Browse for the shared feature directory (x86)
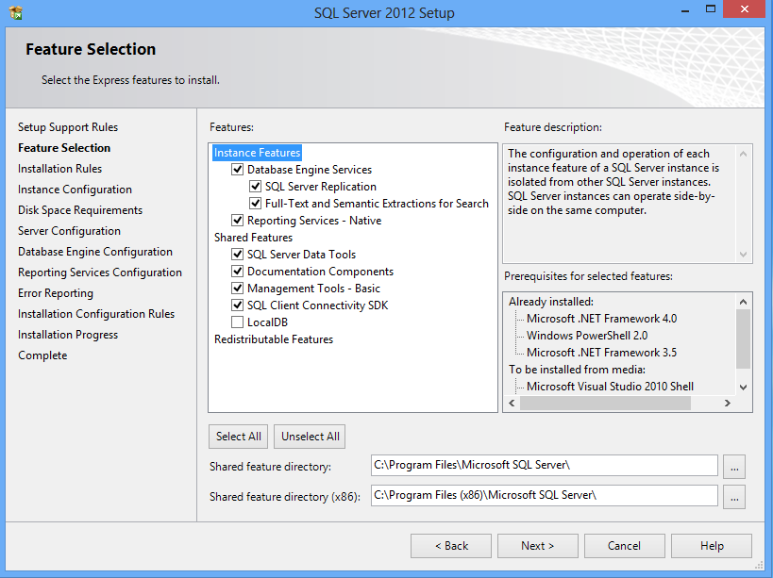Image resolution: width=773 pixels, height=578 pixels. coord(737,496)
